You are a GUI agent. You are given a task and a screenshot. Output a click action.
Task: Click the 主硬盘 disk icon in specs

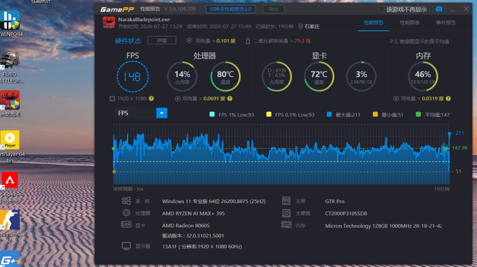click(x=286, y=213)
